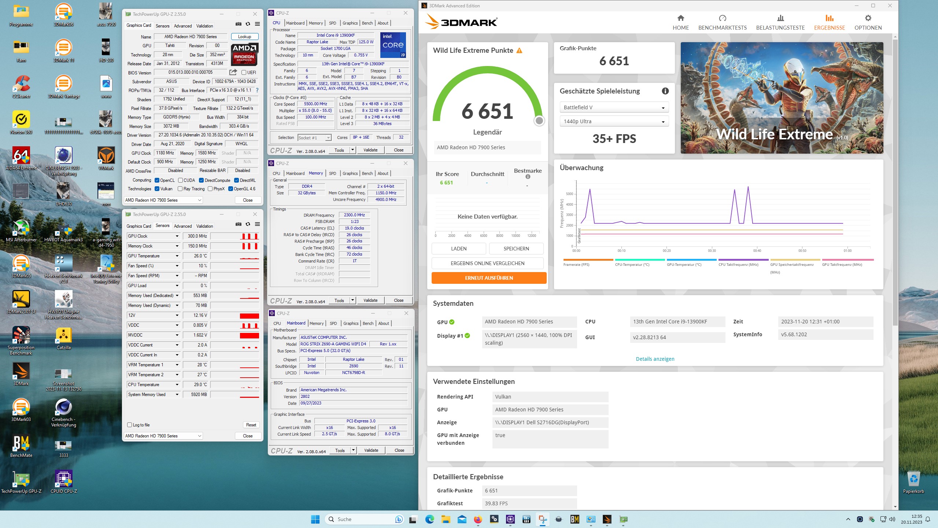Open the BENCHMARKTESTS gauge icon
This screenshot has width=938, height=528.
[722, 18]
